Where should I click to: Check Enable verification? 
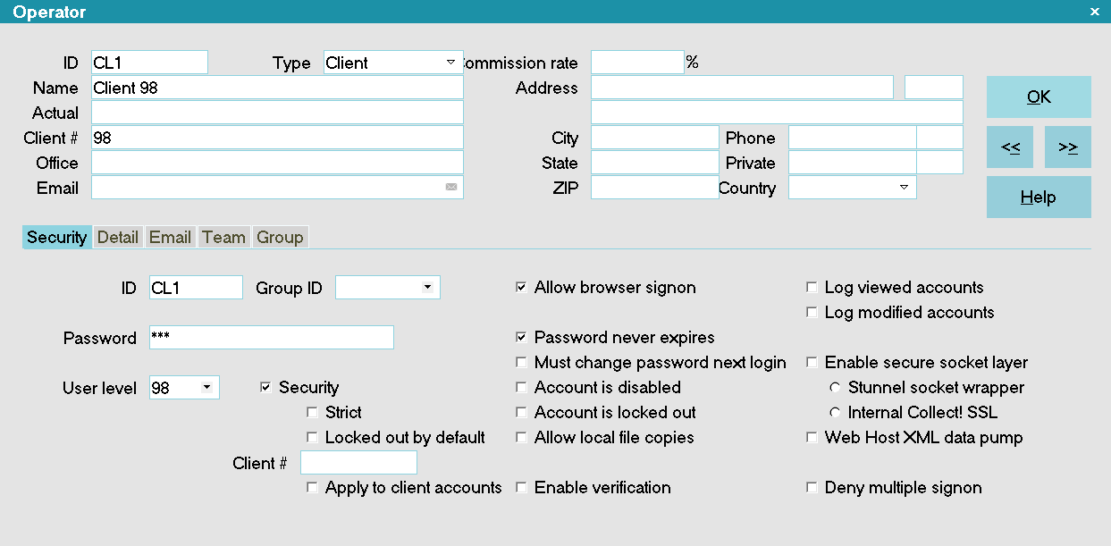(521, 488)
